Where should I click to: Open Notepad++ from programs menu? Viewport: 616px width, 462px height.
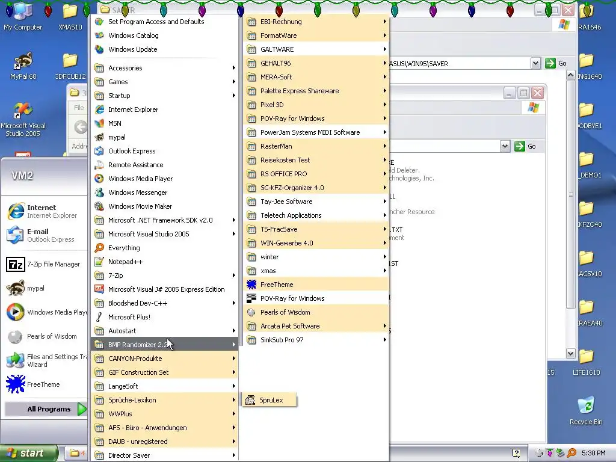coord(165,262)
